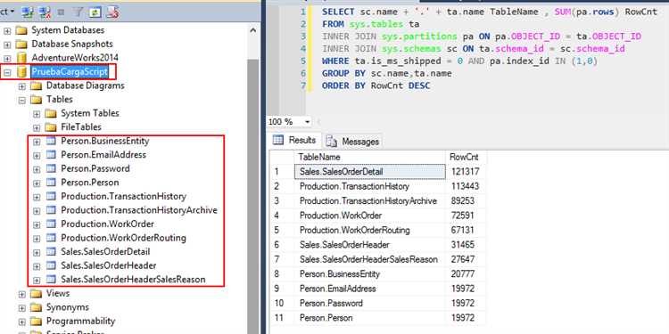Select the Sales.SalesOrderDetail cell in results grid
Screen dimensions: 669x334
tap(369, 171)
